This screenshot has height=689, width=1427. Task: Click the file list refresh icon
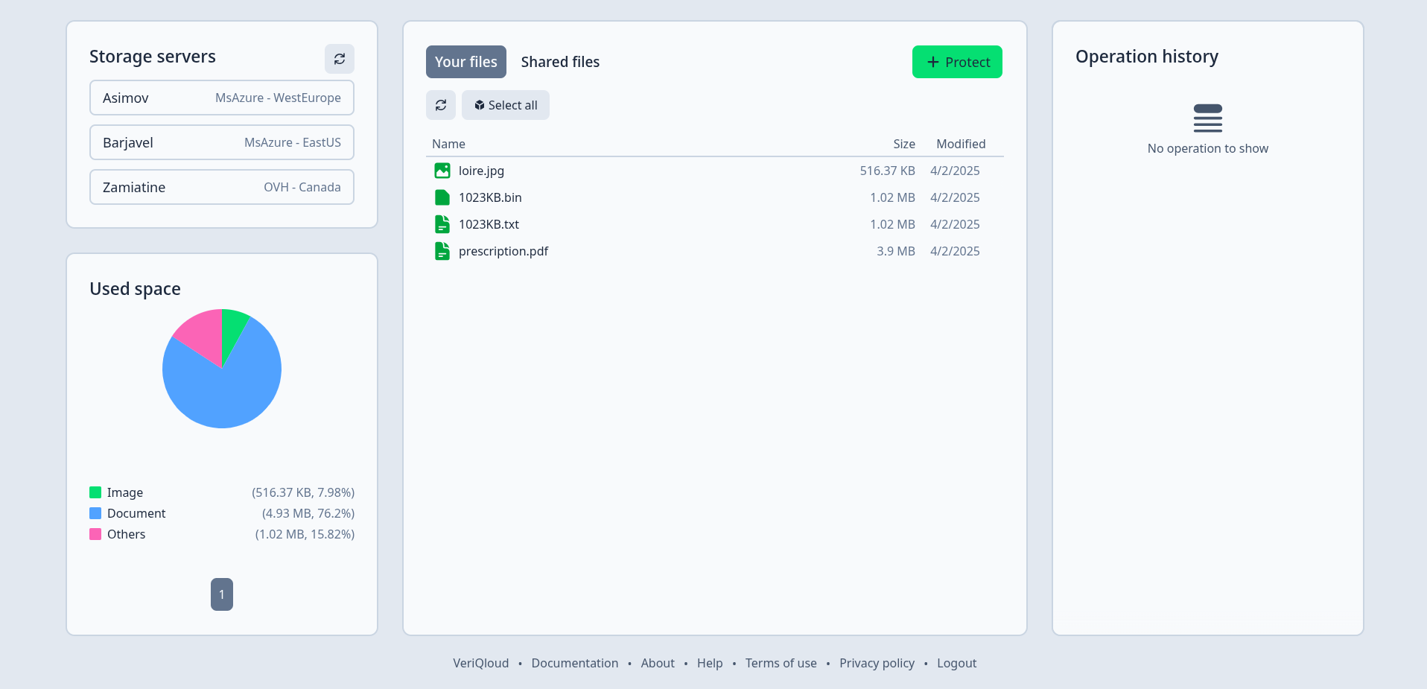click(x=440, y=105)
